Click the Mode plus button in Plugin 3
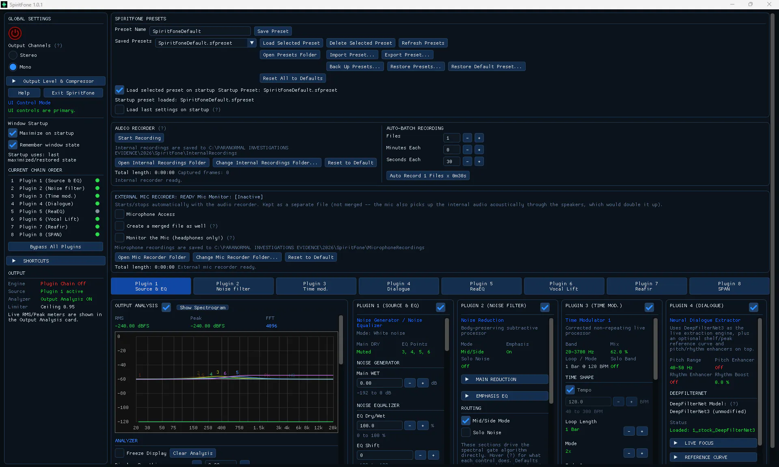Screen dimensions: 779x467 click(x=642, y=453)
